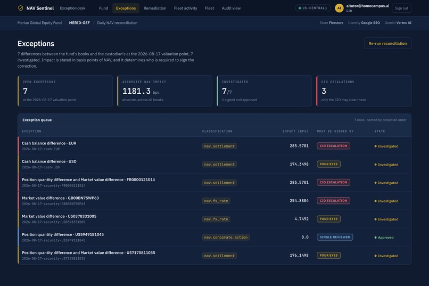Viewport: 429px width, 286px height.
Task: Click the Approved state for US5949181045
Action: coord(384,238)
